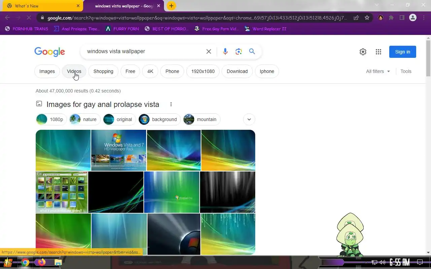Open the green WindowsVista logo wallpaper thumbnail
This screenshot has width=431, height=269.
click(172, 192)
